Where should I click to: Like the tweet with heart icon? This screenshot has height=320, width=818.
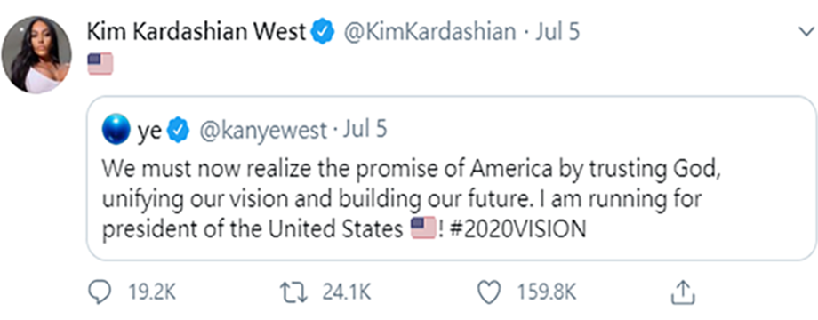click(x=490, y=293)
